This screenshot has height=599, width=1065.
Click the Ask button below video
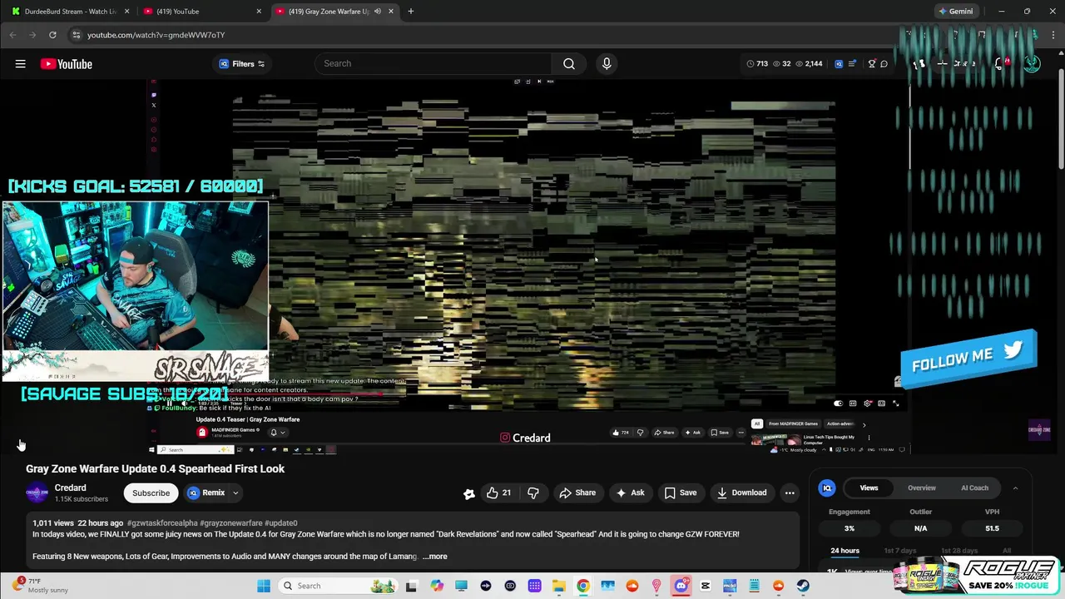pyautogui.click(x=630, y=493)
